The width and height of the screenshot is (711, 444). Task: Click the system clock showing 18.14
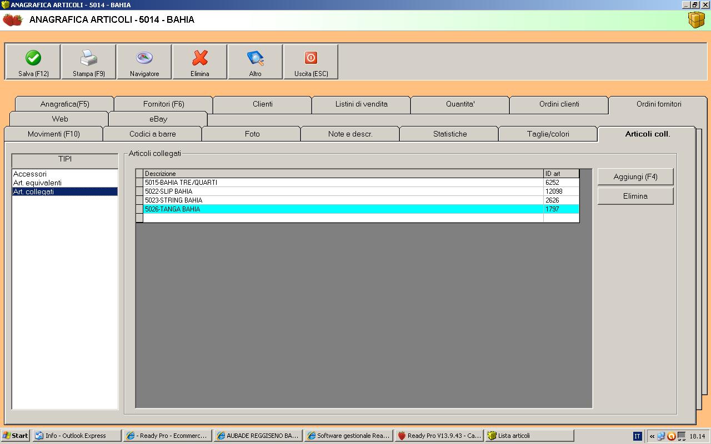[697, 436]
